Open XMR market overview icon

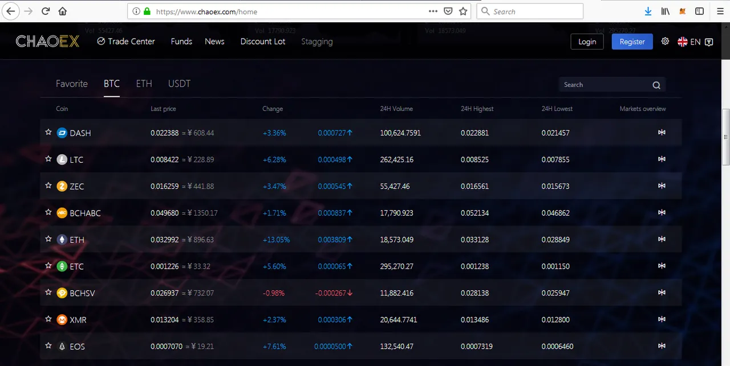662,319
